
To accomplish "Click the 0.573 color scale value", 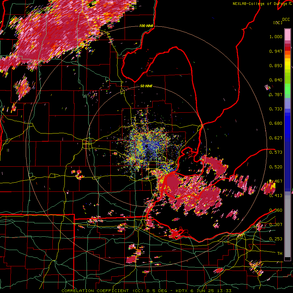I will (x=276, y=152).
